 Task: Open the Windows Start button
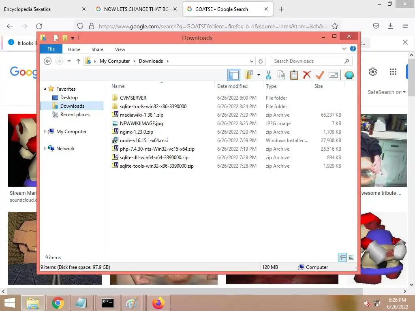coord(10,303)
